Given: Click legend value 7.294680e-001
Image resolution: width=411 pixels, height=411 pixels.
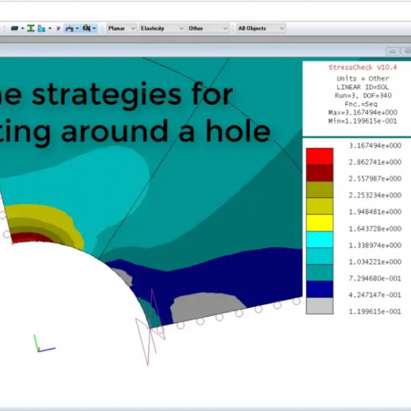Looking at the screenshot, I should [x=375, y=278].
